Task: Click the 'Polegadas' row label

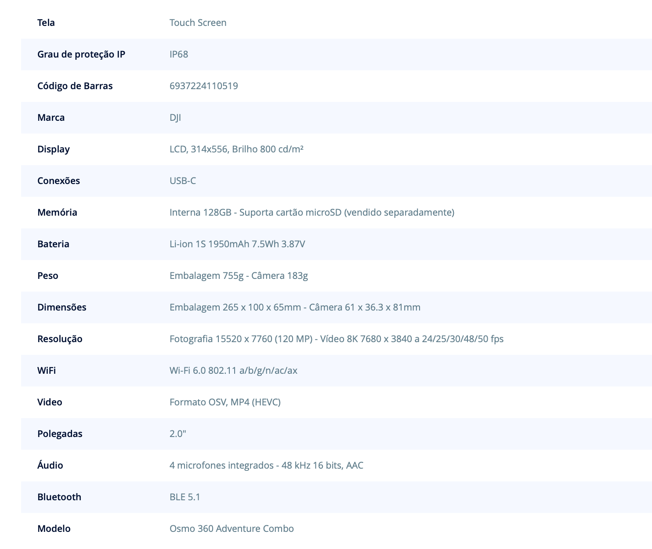Action: coord(60,434)
